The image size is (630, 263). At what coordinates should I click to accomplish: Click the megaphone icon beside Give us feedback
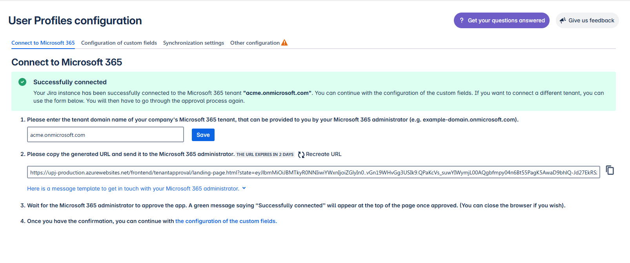click(x=563, y=20)
